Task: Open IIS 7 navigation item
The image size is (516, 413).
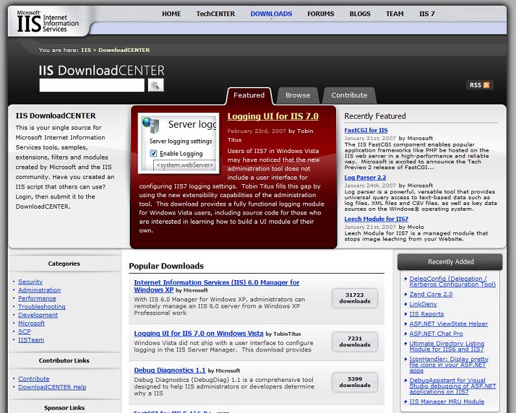Action: coord(427,14)
